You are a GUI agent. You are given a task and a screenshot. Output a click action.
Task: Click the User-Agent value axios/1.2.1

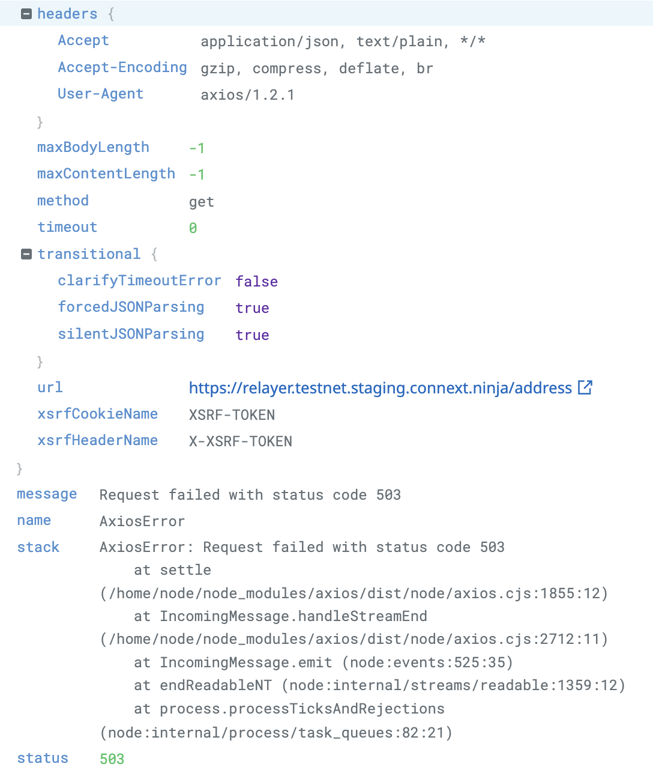(x=247, y=94)
